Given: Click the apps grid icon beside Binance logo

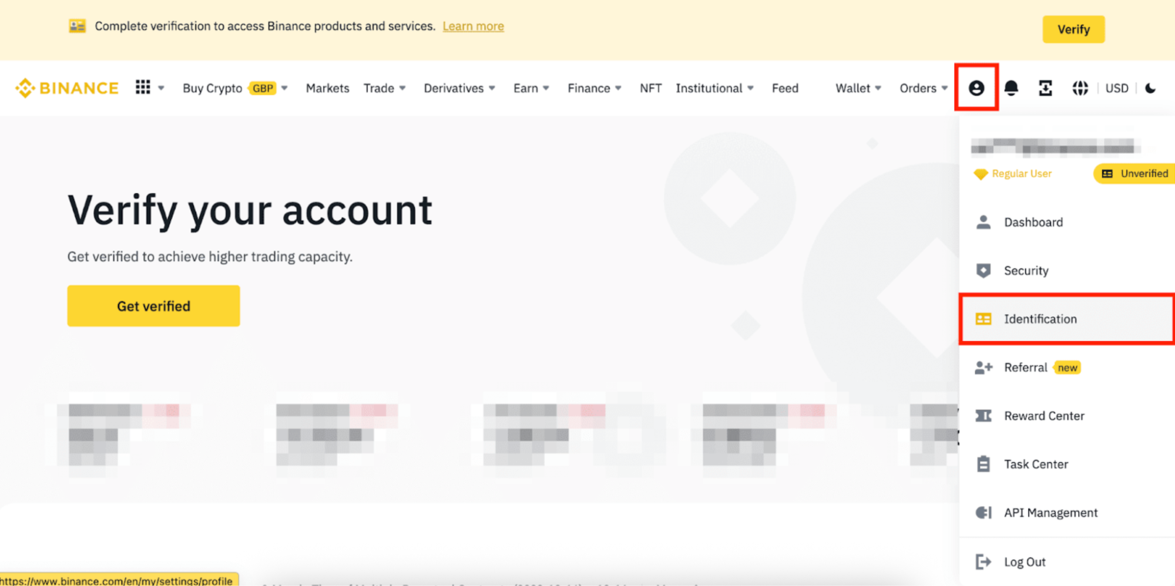Looking at the screenshot, I should click(x=142, y=87).
